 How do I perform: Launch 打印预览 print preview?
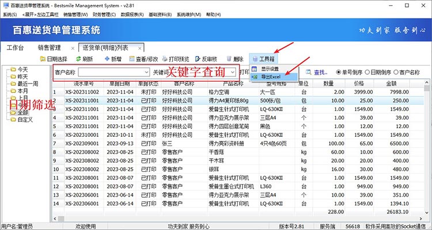coord(176,59)
